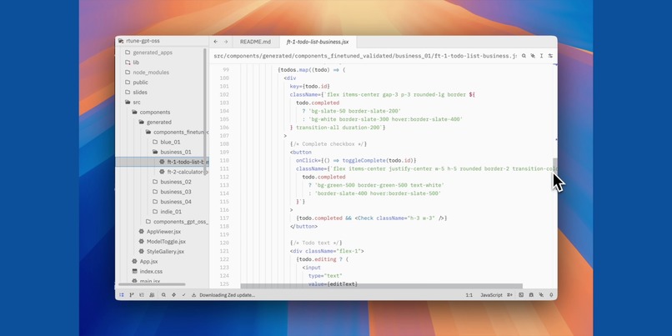Toggle the Project Panel icon in status bar
Viewport: 672px width, 336px height.
pos(121,295)
